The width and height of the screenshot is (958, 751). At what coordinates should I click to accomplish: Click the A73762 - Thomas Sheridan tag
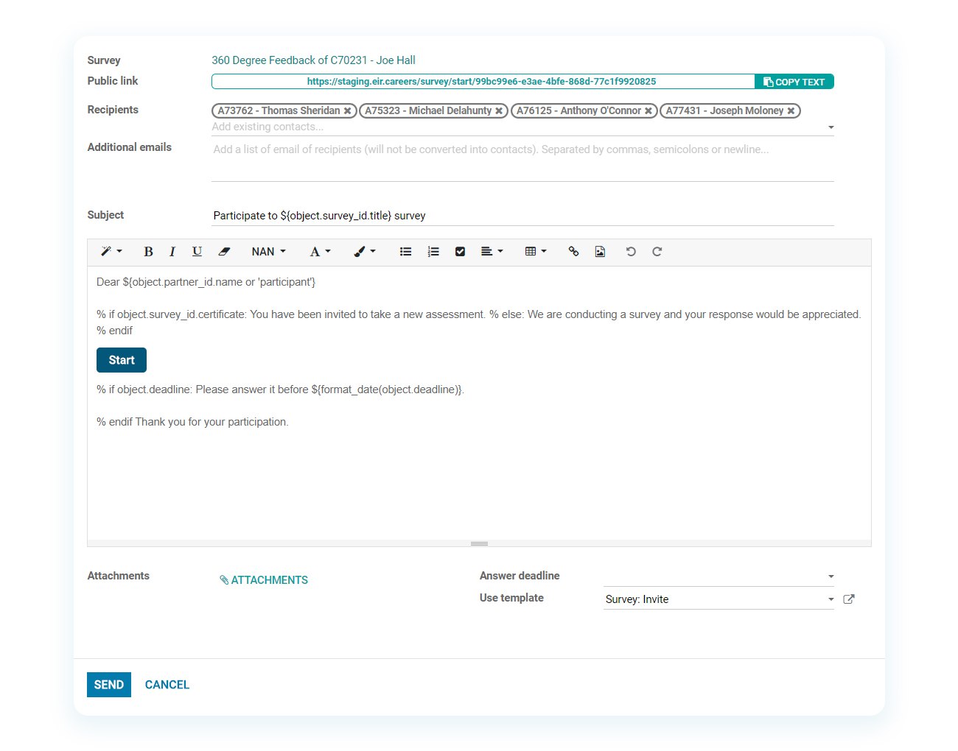(284, 111)
